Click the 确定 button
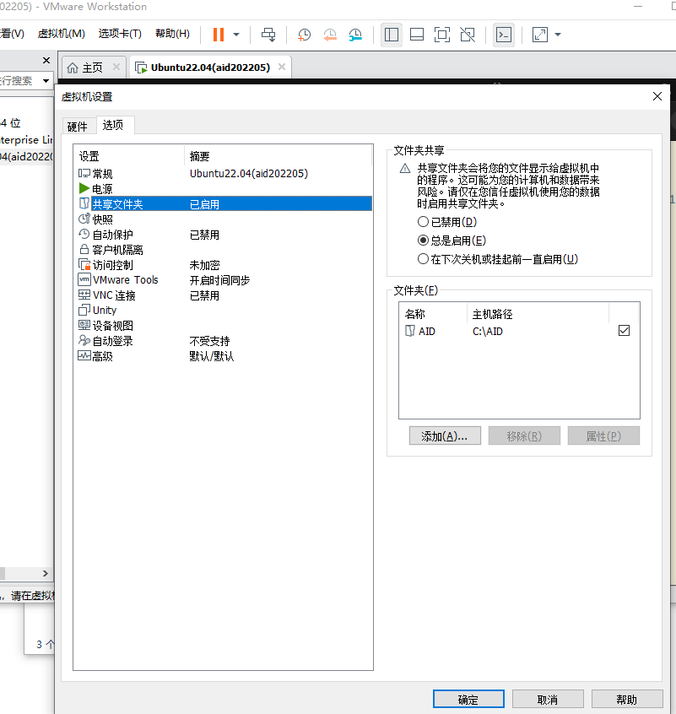 (468, 700)
